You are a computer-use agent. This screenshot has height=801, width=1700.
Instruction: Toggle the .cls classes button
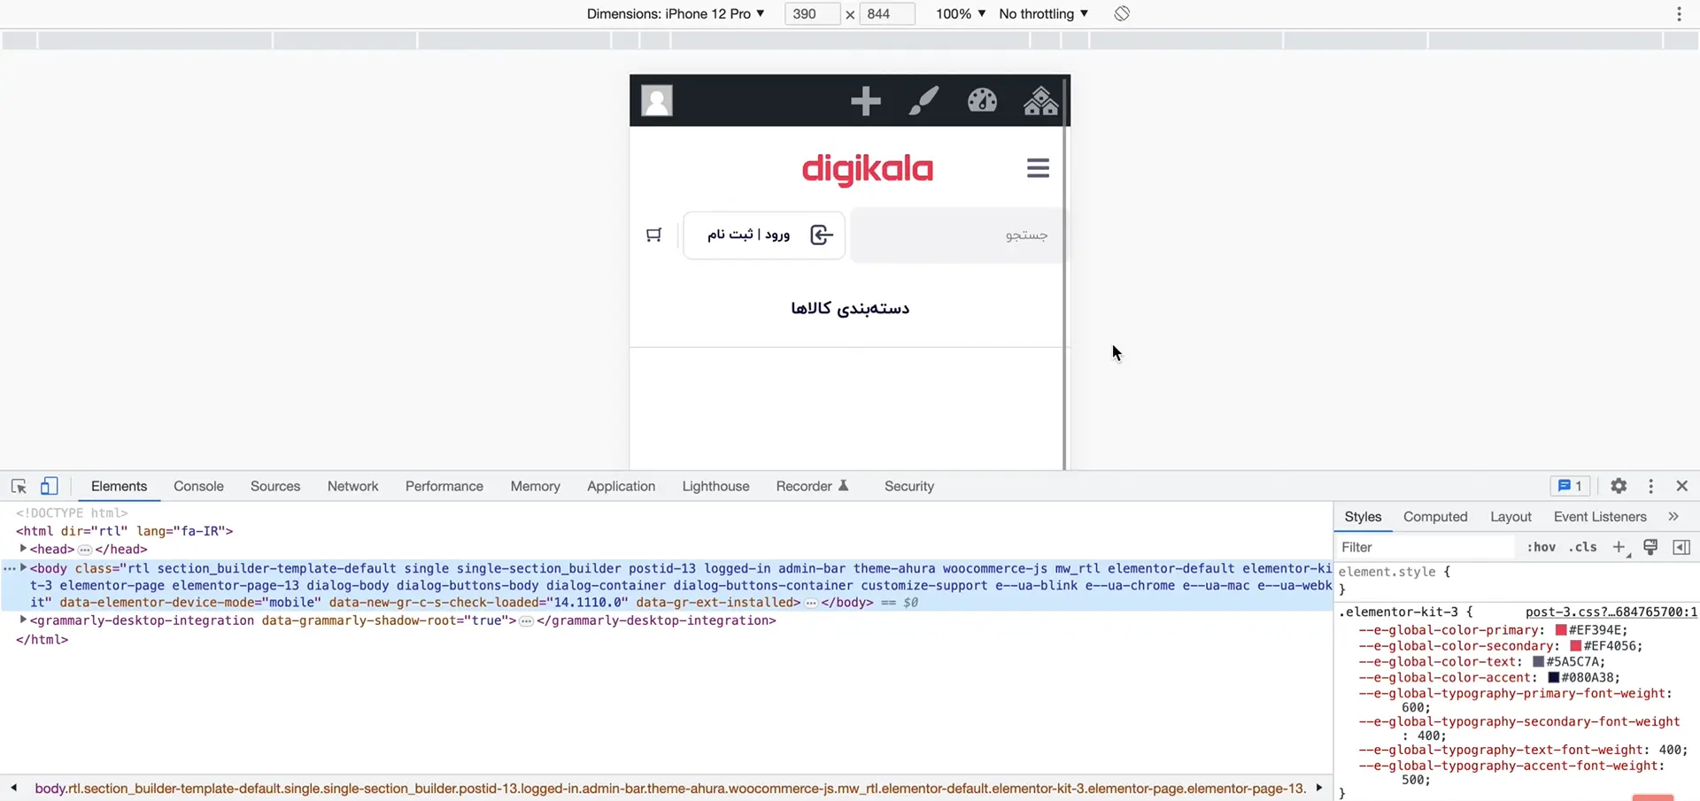1582,547
